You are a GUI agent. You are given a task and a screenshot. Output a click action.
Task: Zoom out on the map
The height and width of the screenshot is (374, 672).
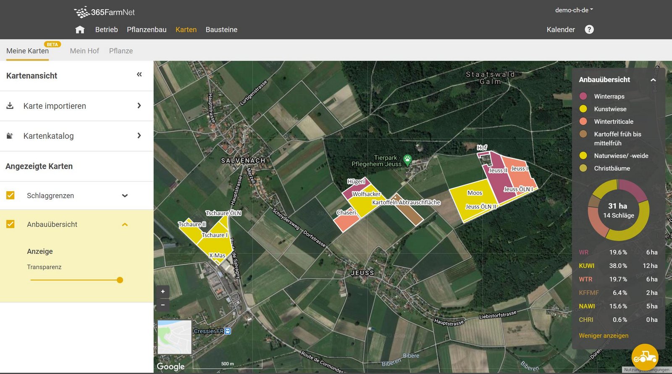(x=163, y=305)
